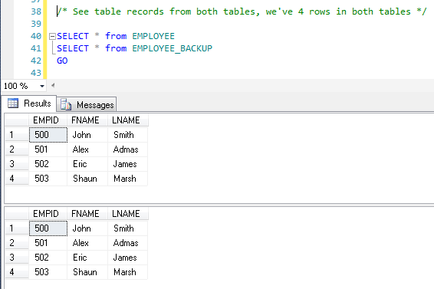Click the Results grid icon
The image size is (434, 289).
pos(13,103)
